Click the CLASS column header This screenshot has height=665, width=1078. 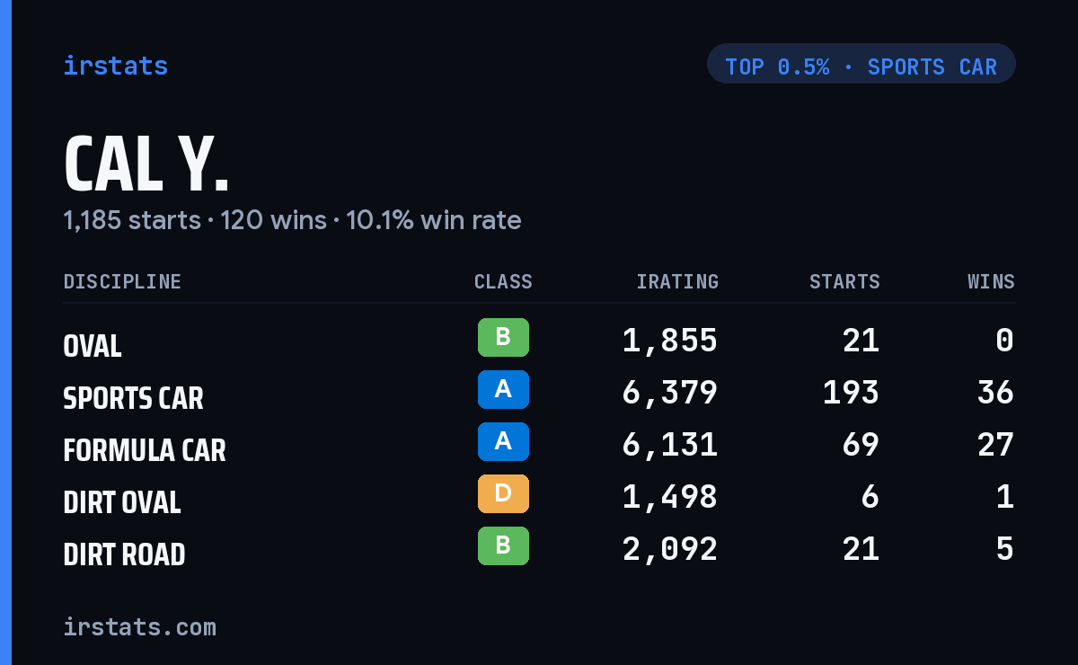[x=503, y=282]
